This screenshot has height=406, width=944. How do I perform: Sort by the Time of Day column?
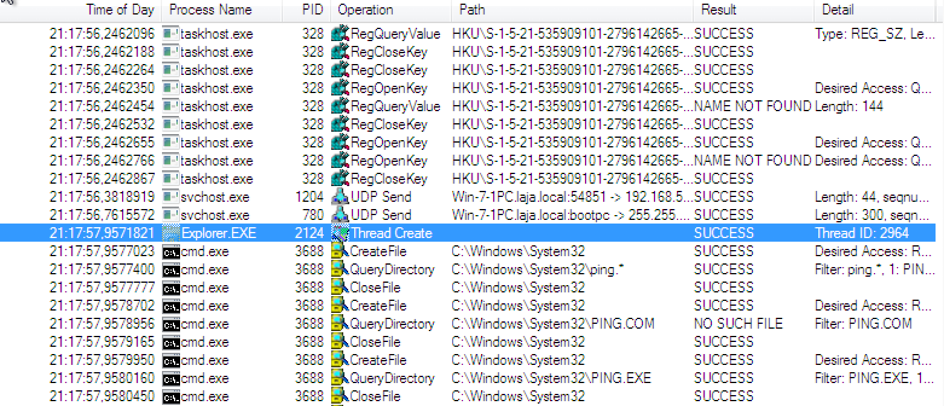coord(120,10)
